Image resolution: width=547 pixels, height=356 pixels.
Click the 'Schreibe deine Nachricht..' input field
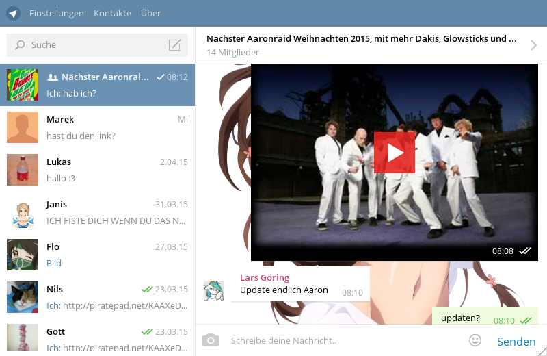coord(345,341)
